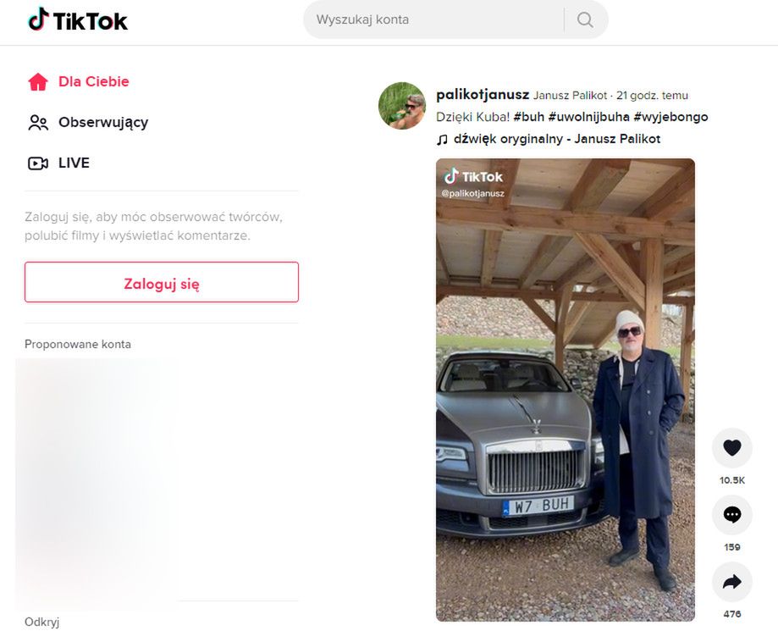Open comments with speech bubble icon
Image resolution: width=778 pixels, height=642 pixels.
click(732, 515)
